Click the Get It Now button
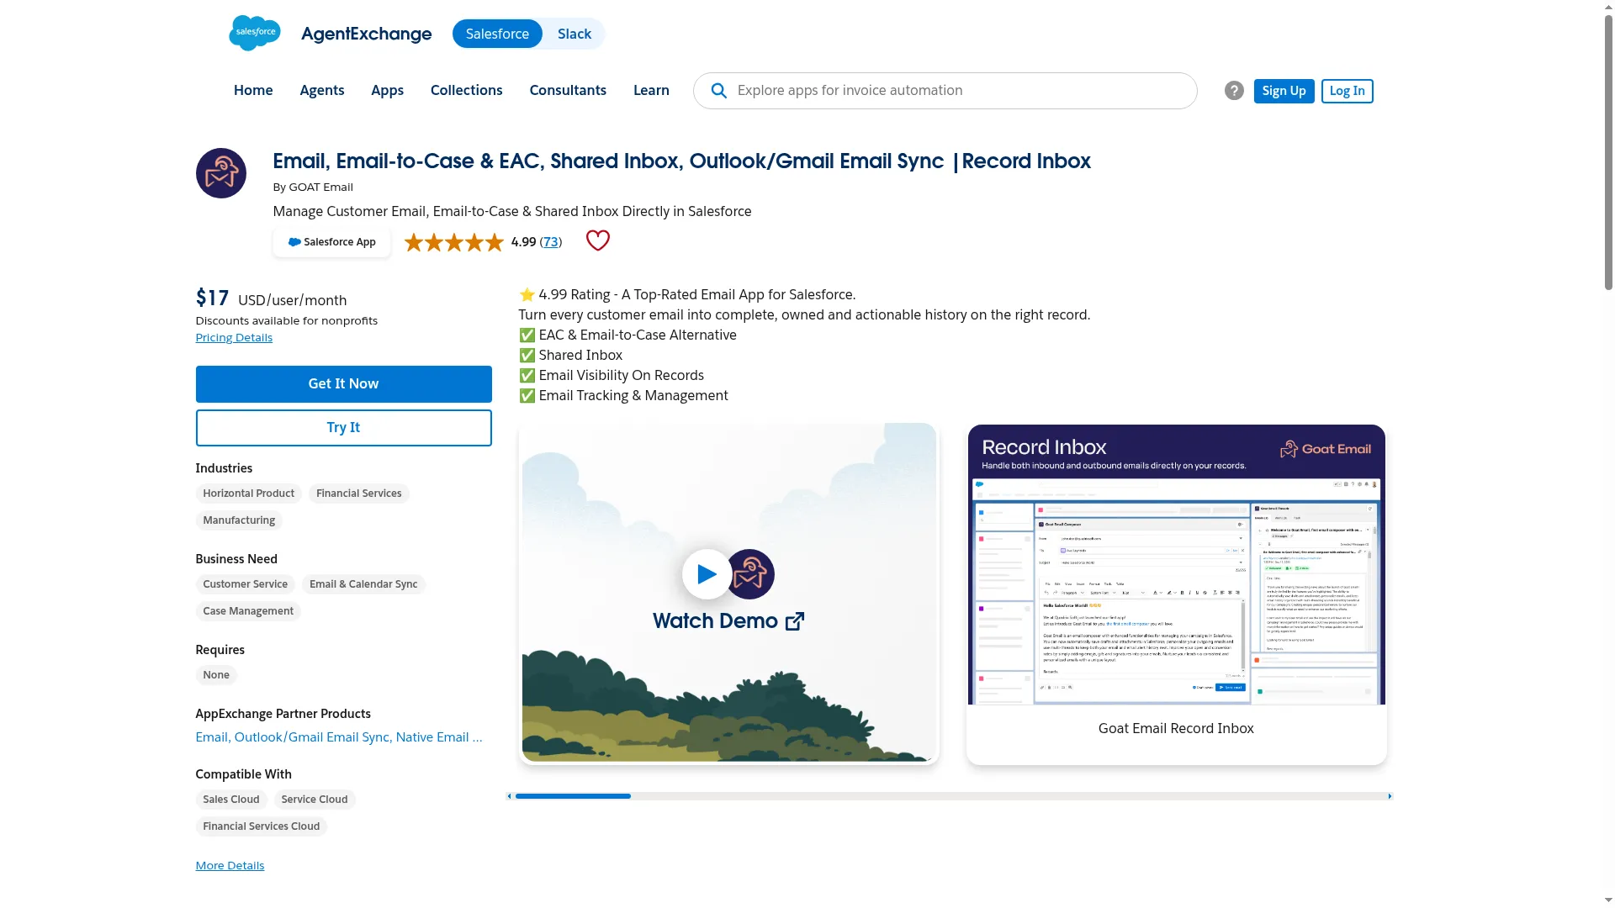Image resolution: width=1615 pixels, height=908 pixels. click(x=344, y=384)
